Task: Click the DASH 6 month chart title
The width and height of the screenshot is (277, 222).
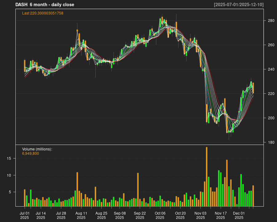Action: point(45,5)
